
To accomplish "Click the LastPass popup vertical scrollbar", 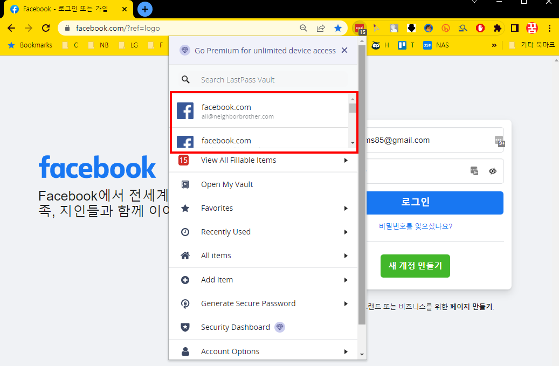I will tap(362, 185).
